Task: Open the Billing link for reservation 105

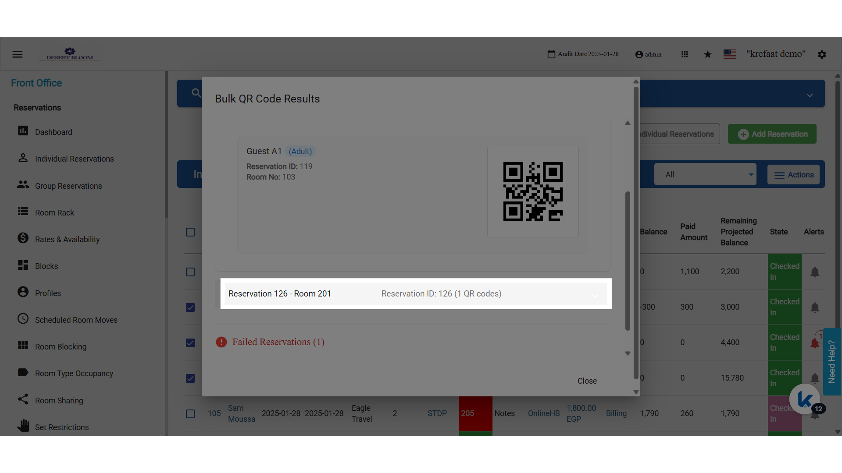Action: pos(616,413)
